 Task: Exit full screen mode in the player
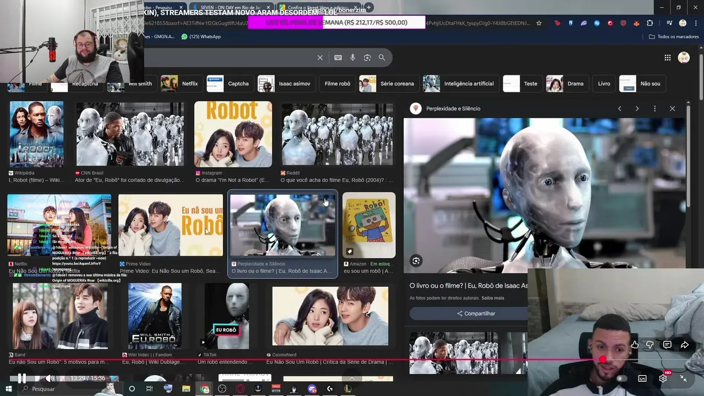pyautogui.click(x=683, y=378)
